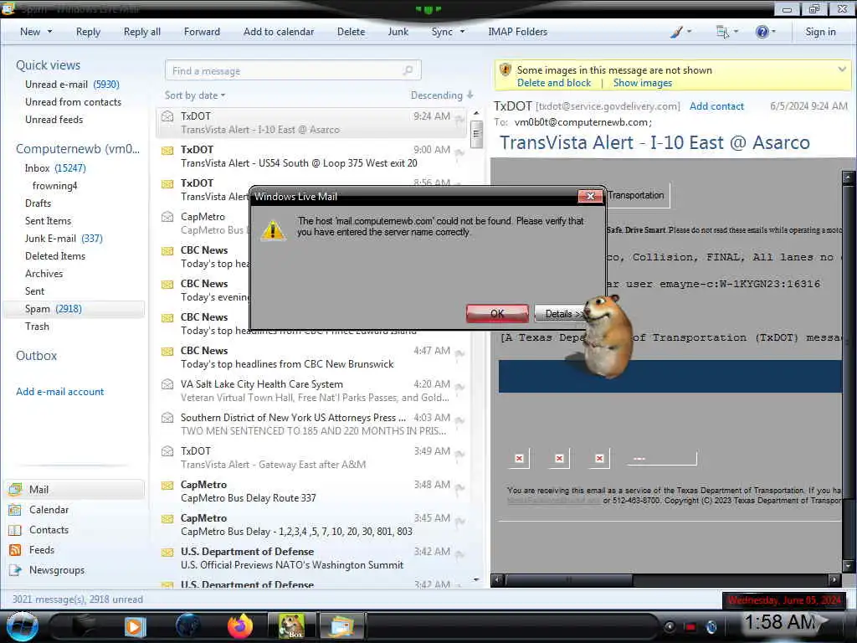Open the media player taskbar icon
The image size is (857, 643).
[135, 626]
